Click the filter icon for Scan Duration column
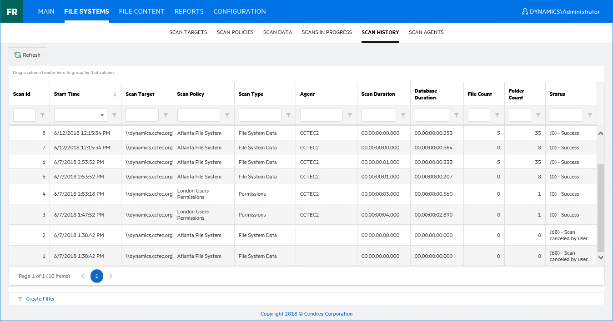The height and width of the screenshot is (321, 613). [403, 115]
